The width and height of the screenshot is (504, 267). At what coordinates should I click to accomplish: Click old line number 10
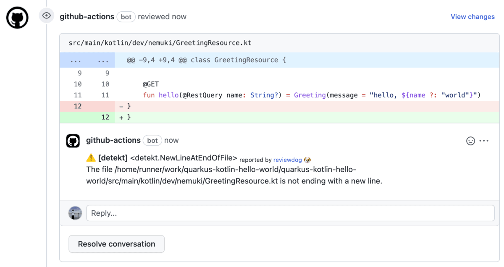[78, 84]
